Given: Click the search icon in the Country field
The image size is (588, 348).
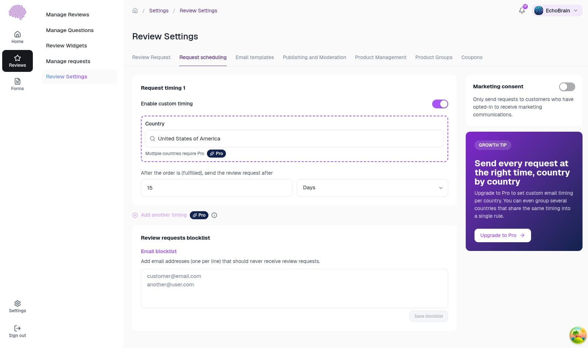Looking at the screenshot, I should (153, 139).
